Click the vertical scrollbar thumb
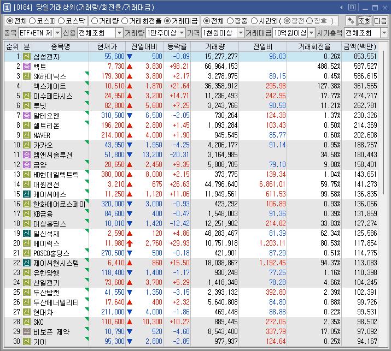 [383, 122]
